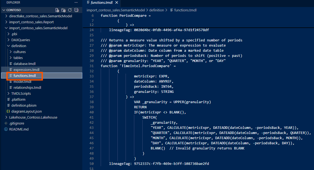Expand the cultures folder
This screenshot has height=170, width=314.
coord(10,52)
